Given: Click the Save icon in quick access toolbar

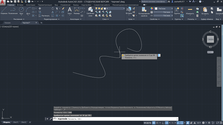Looking at the screenshot, I should click(15, 2).
